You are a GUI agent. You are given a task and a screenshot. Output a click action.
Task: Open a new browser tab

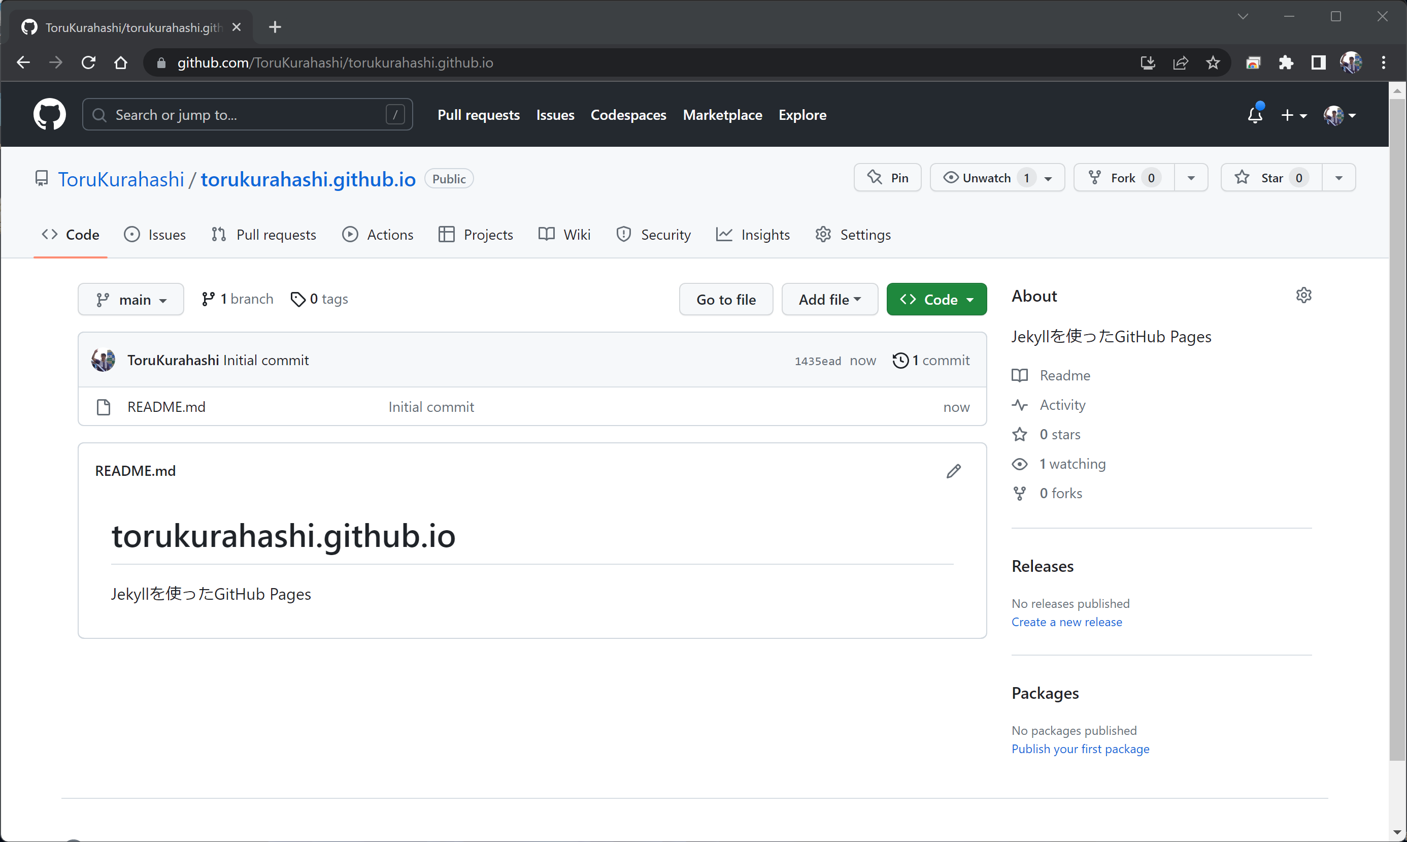click(275, 27)
